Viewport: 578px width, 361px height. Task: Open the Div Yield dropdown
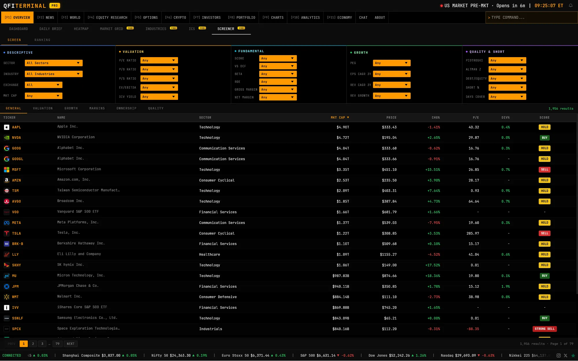tap(159, 97)
